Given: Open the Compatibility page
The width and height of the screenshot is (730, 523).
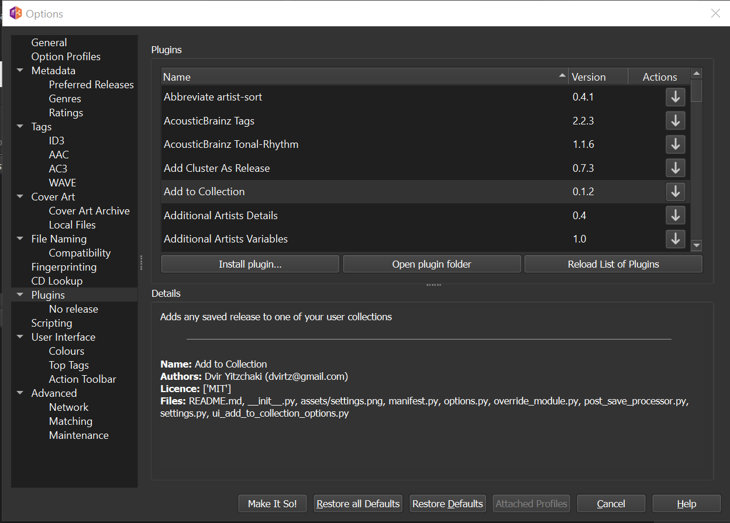Looking at the screenshot, I should point(80,253).
